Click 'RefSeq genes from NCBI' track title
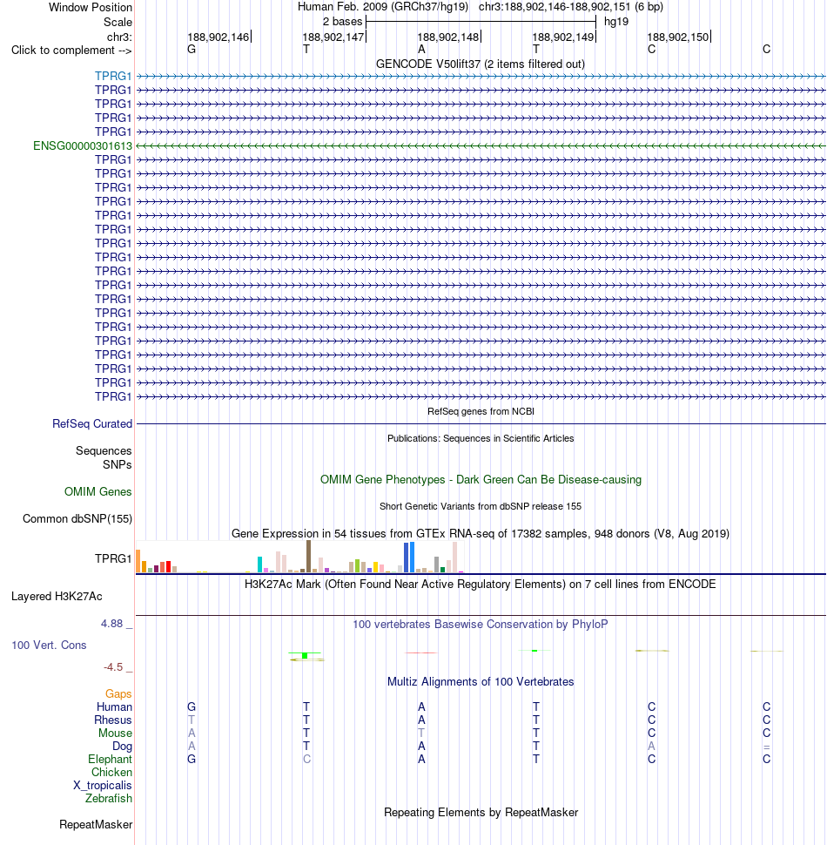Viewport: 827px width, 845px height. [x=481, y=411]
